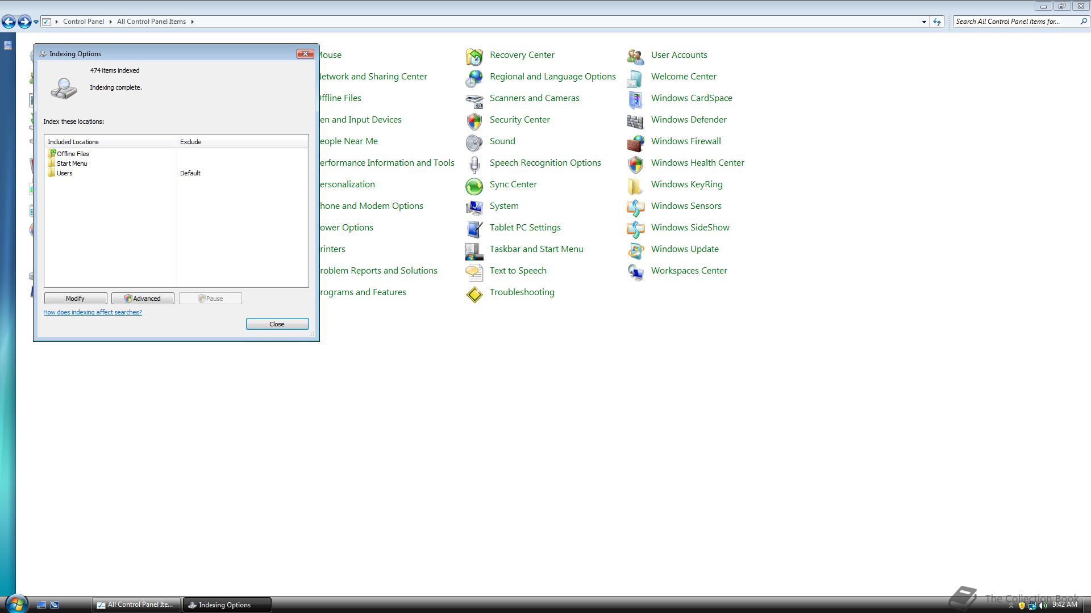The image size is (1091, 613).
Task: Expand the arrow after Control Panel breadcrumb
Action: tap(110, 22)
